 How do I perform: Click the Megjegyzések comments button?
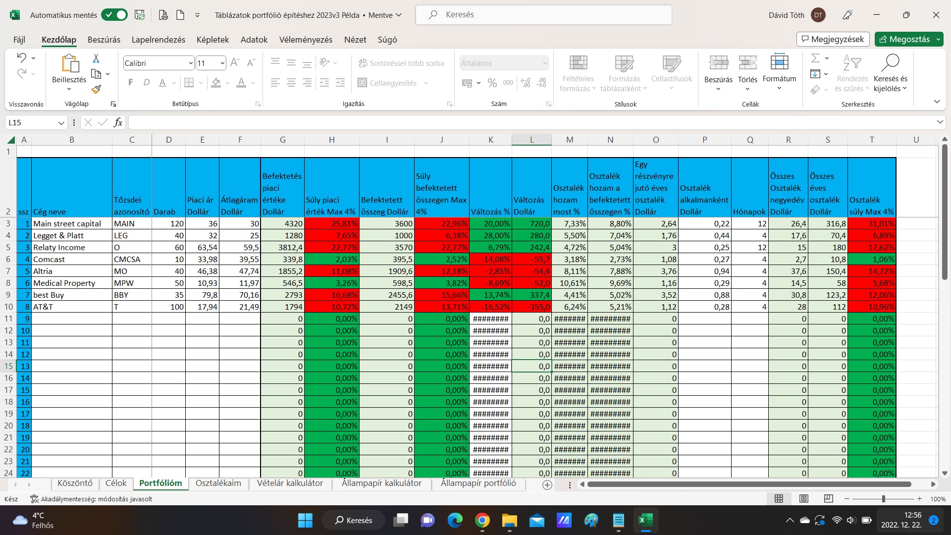click(833, 39)
